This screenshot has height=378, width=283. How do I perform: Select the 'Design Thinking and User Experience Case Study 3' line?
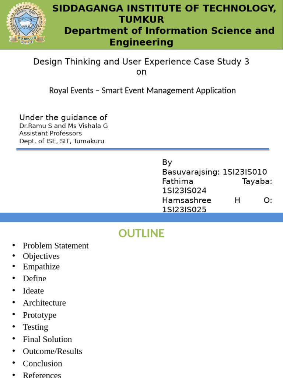(141, 62)
